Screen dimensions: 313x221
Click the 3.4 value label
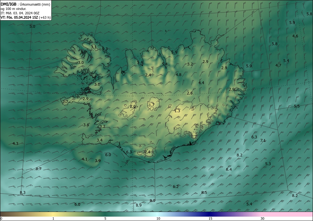[100, 140]
